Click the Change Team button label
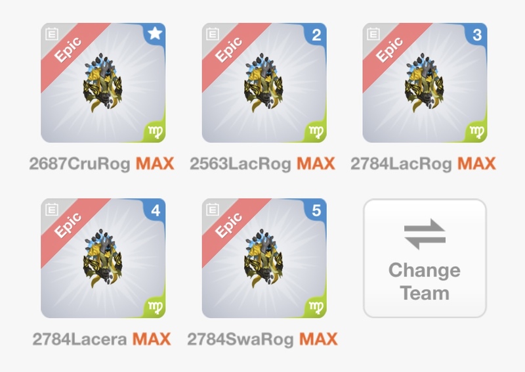 tap(425, 282)
